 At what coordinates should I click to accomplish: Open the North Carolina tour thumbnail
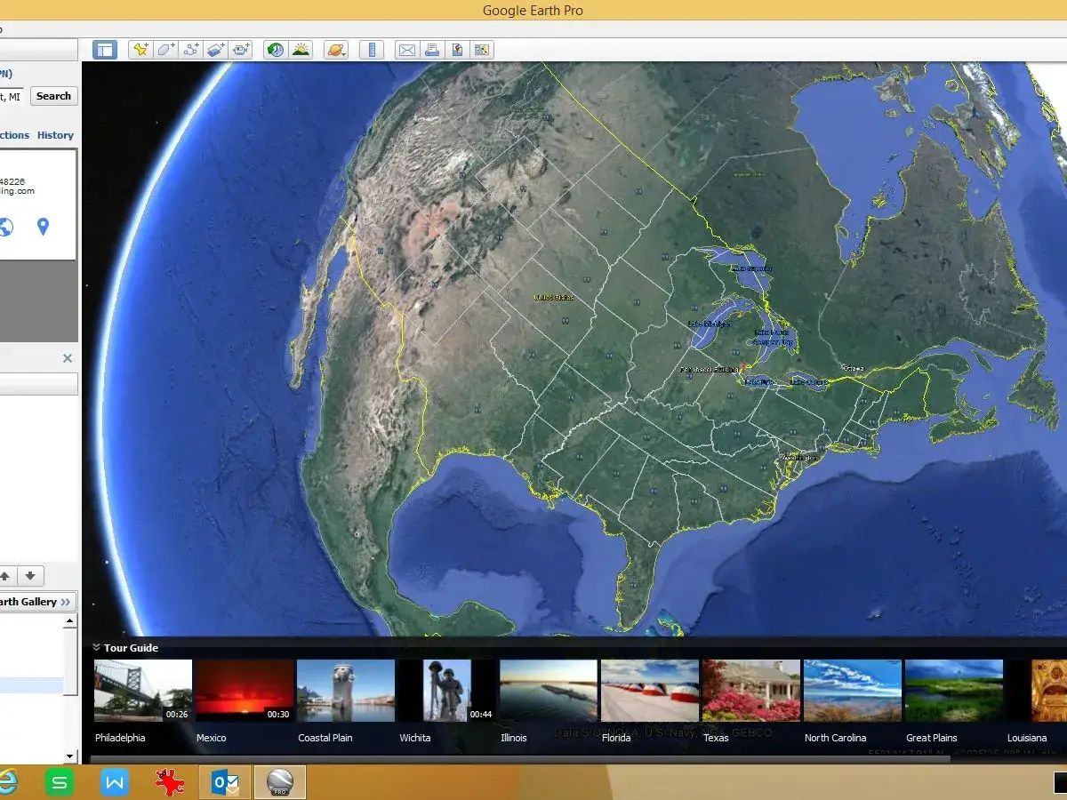(853, 691)
